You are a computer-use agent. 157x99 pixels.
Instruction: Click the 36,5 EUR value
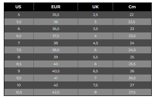[x=56, y=29]
